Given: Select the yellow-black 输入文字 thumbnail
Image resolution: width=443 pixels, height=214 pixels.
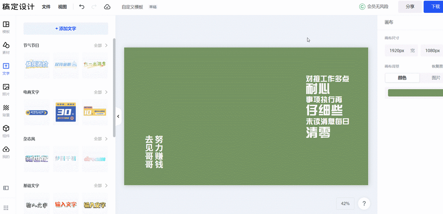Looking at the screenshot, I should click(95, 204).
